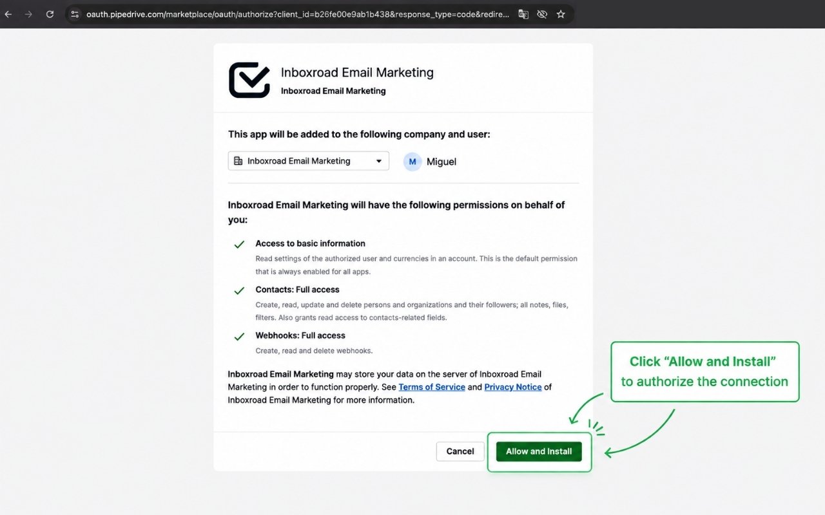
Task: Open the Inboxroad Email Marketing company dropdown
Action: pos(309,161)
